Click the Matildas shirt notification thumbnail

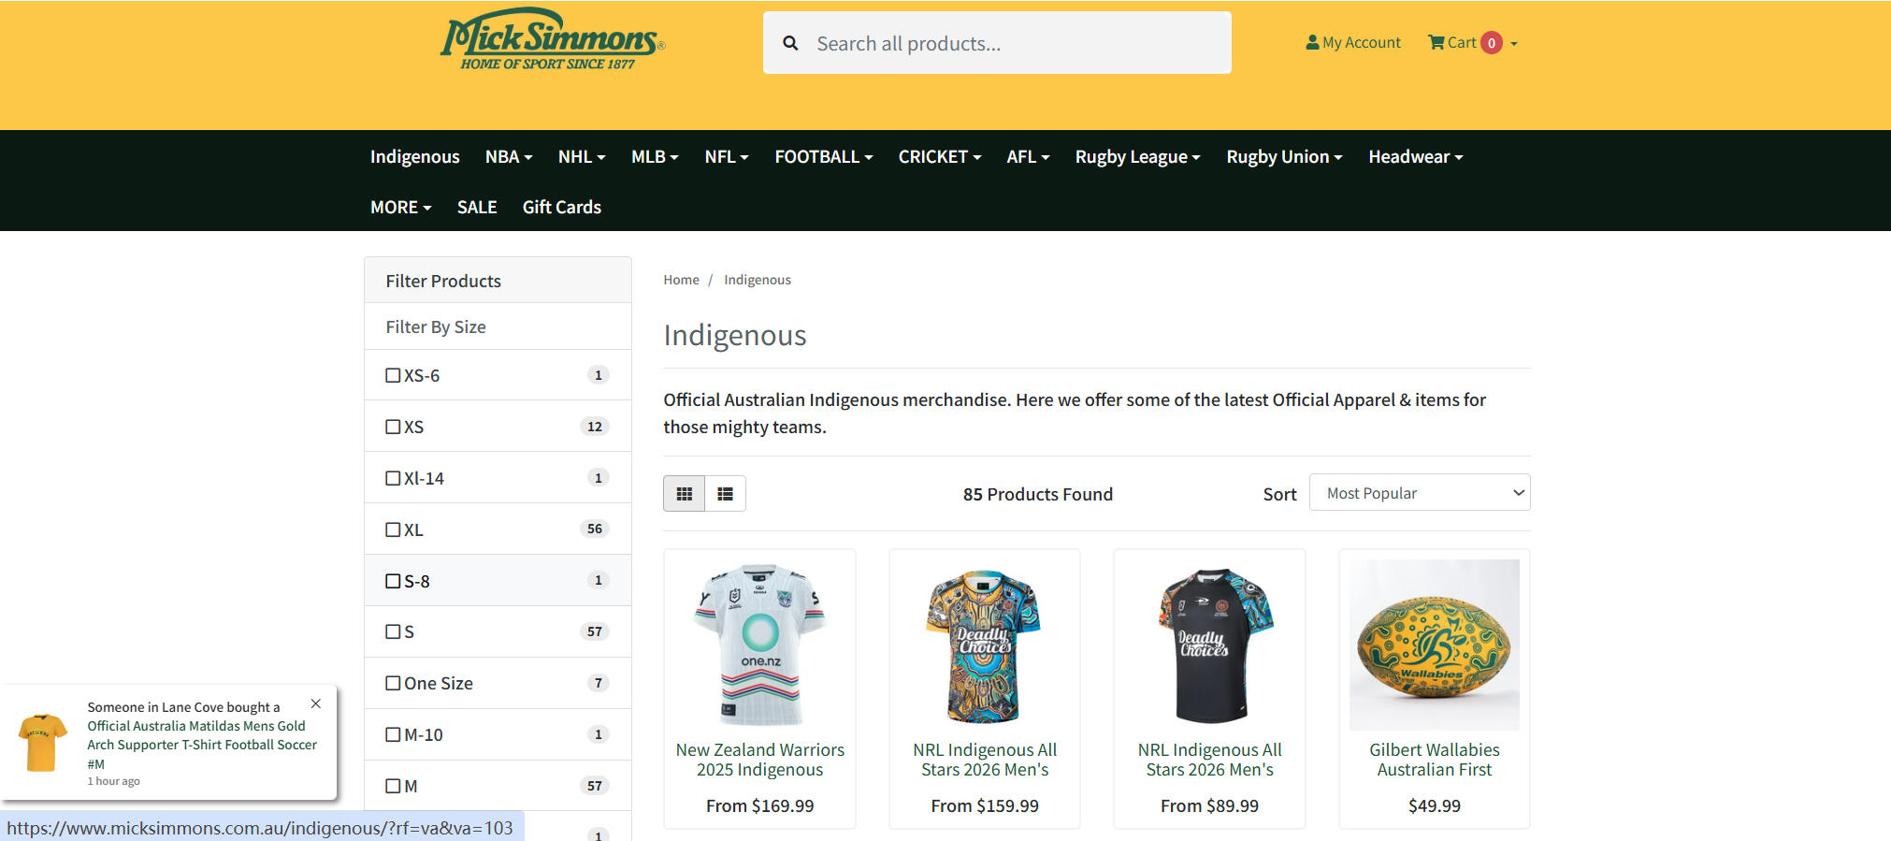coord(43,743)
